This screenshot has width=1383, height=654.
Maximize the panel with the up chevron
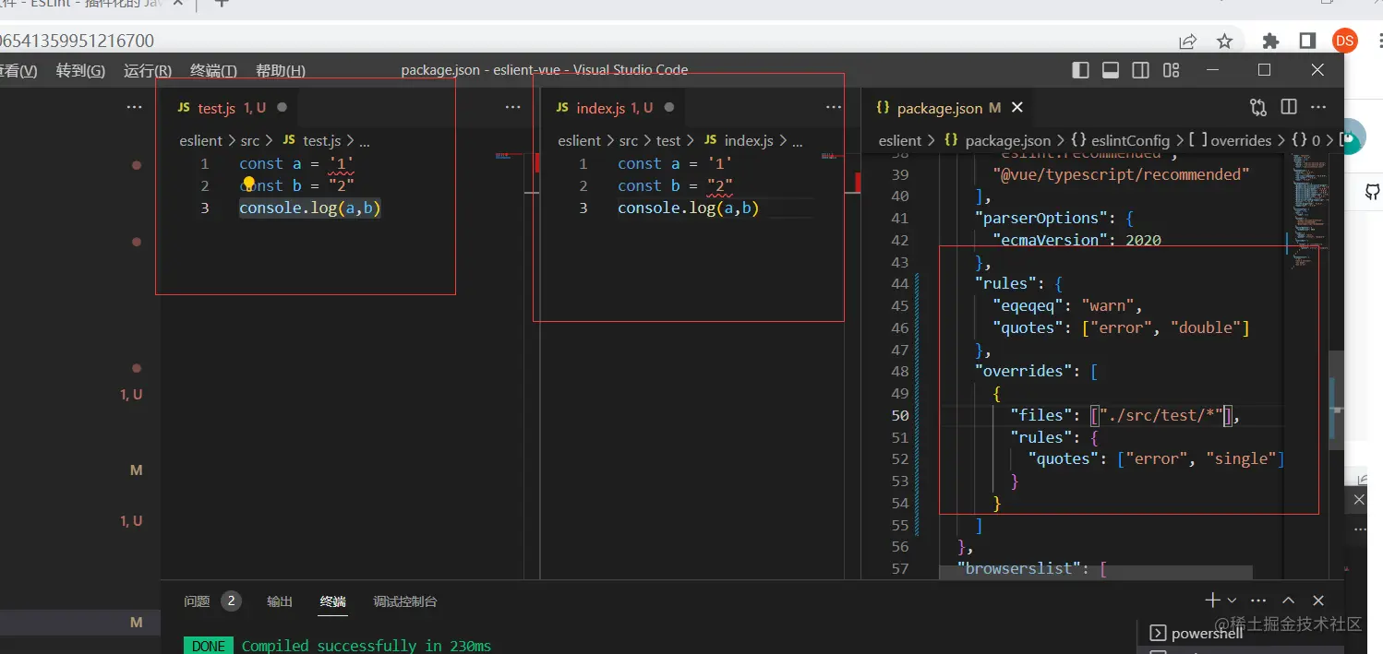1289,600
